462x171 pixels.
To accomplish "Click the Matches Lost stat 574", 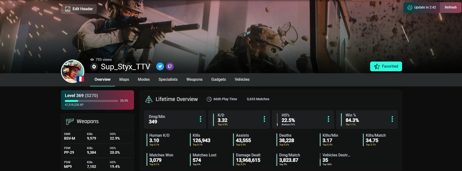I will tap(196, 160).
